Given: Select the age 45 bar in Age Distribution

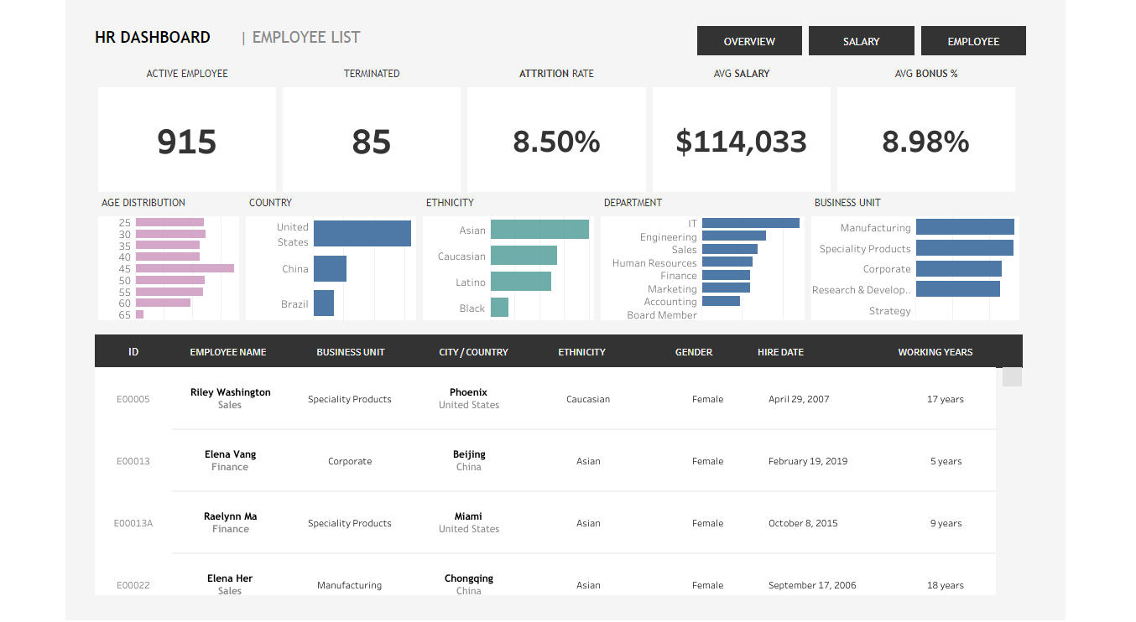Looking at the screenshot, I should (x=185, y=268).
